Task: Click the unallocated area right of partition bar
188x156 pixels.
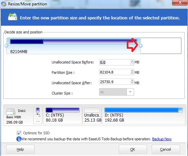Action: click(x=161, y=46)
